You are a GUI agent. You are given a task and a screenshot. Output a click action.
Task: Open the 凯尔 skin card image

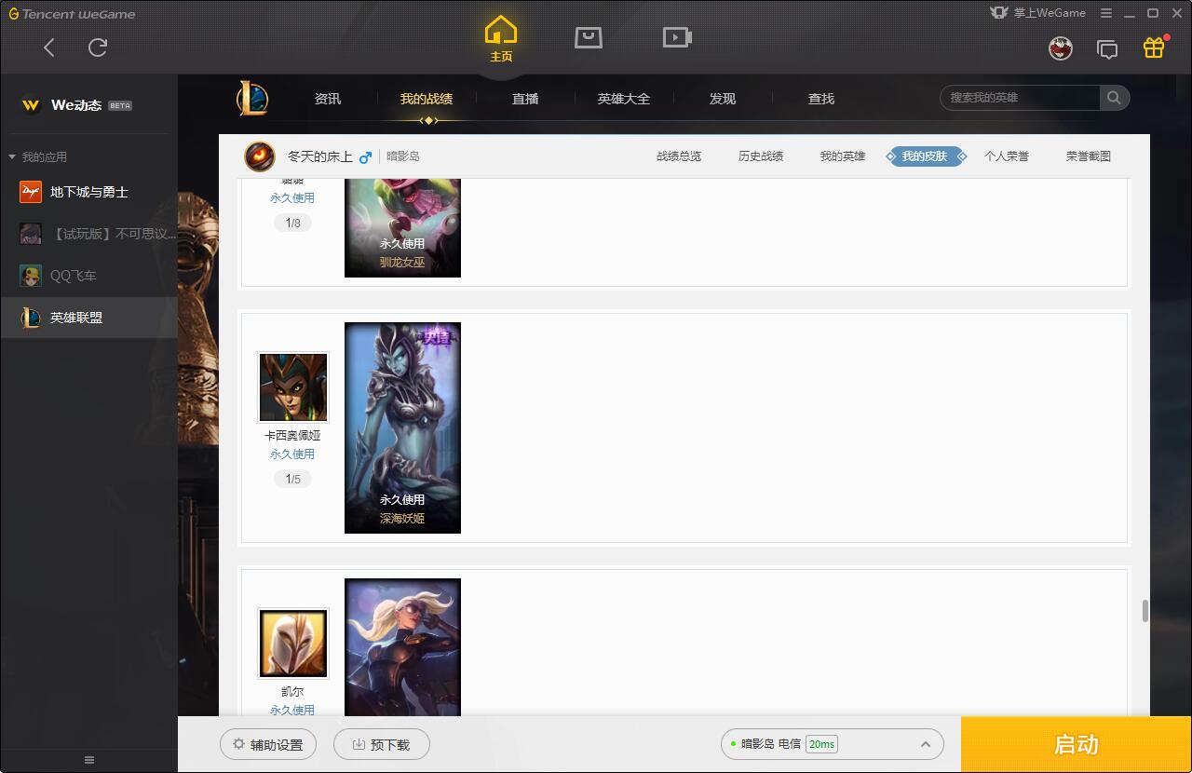tap(402, 647)
